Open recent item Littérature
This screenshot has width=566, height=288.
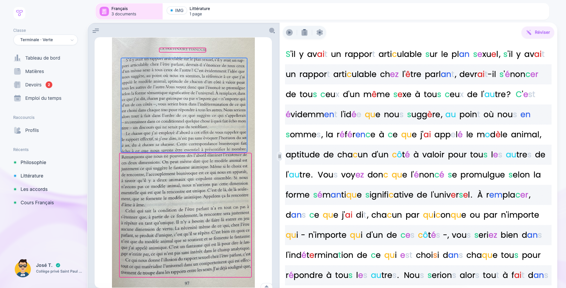coord(32,176)
